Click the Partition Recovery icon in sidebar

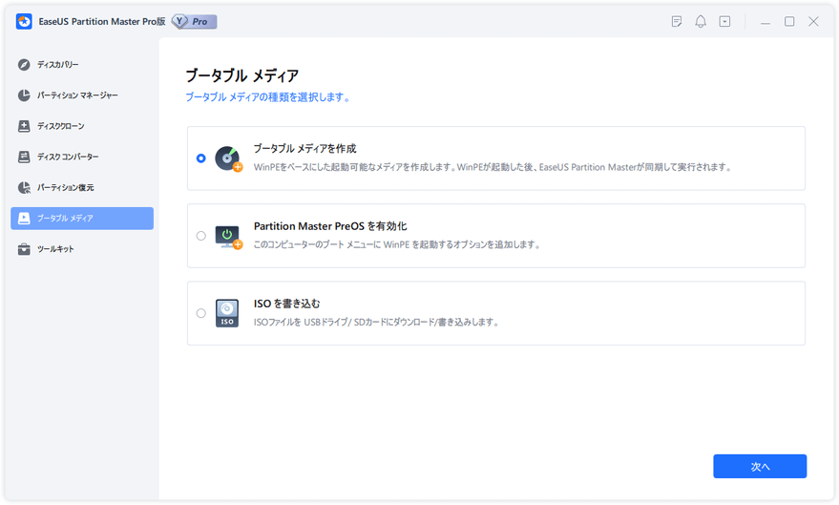(x=25, y=187)
